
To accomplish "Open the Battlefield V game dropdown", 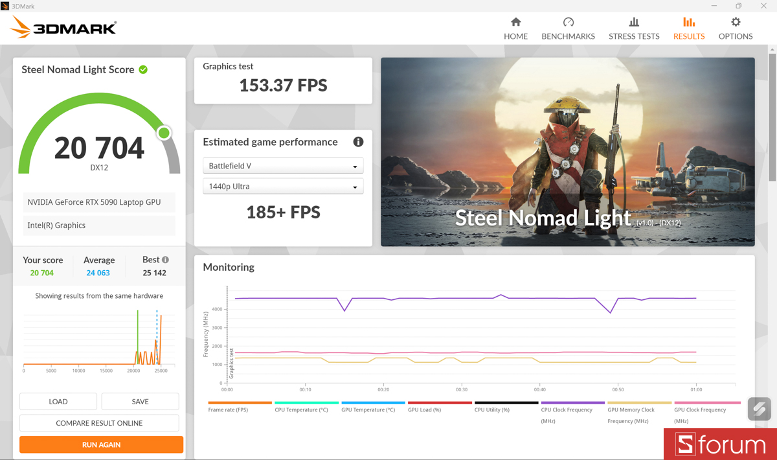I will [x=283, y=166].
